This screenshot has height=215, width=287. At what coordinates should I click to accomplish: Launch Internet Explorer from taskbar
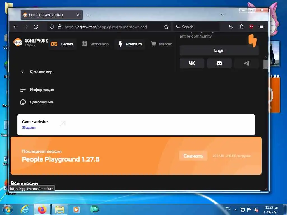click(25, 209)
